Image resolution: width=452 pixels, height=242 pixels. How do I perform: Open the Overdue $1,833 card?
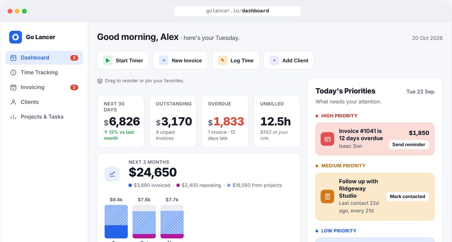coord(225,121)
